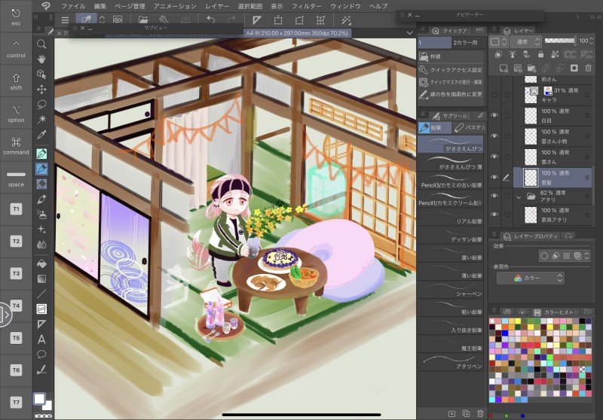The image size is (603, 420).
Task: Hide the 雲髪 layer
Action: [x=494, y=178]
